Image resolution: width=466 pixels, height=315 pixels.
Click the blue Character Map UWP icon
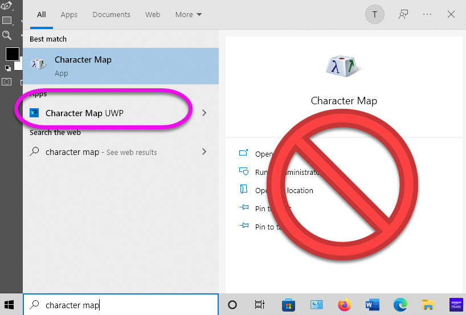[x=34, y=113]
